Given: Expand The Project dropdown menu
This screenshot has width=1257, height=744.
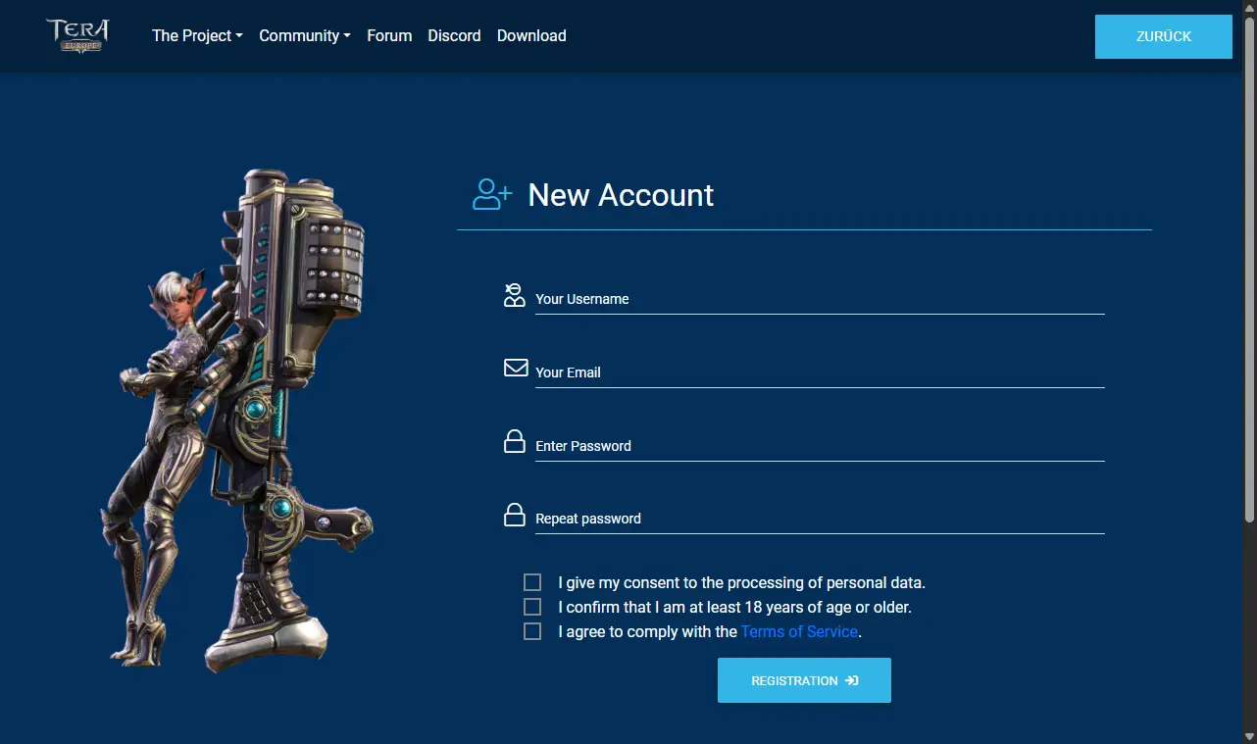Looking at the screenshot, I should [197, 35].
